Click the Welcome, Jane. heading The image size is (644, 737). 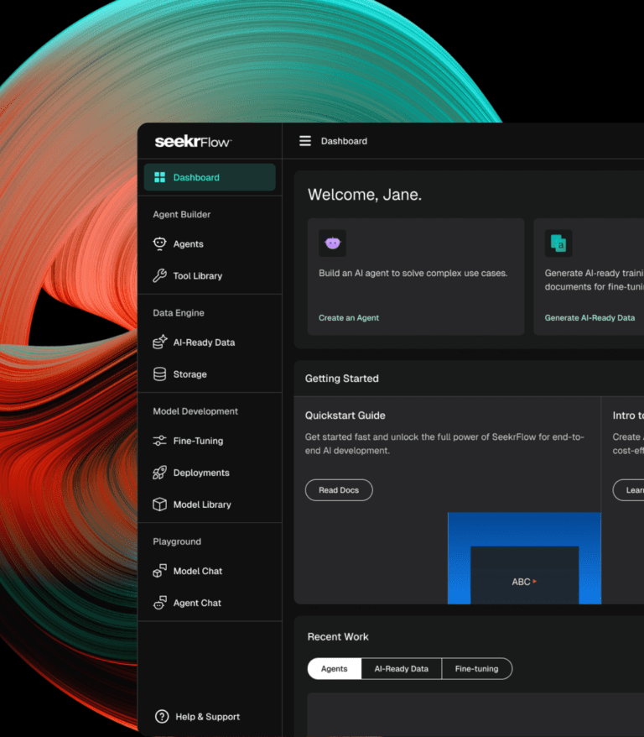(365, 195)
